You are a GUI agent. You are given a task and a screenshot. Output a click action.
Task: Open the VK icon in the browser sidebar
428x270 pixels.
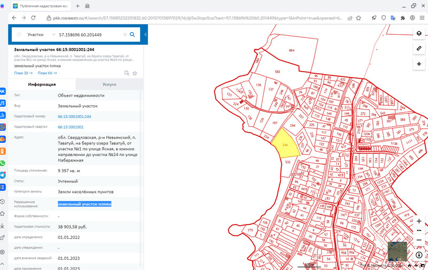click(2, 91)
